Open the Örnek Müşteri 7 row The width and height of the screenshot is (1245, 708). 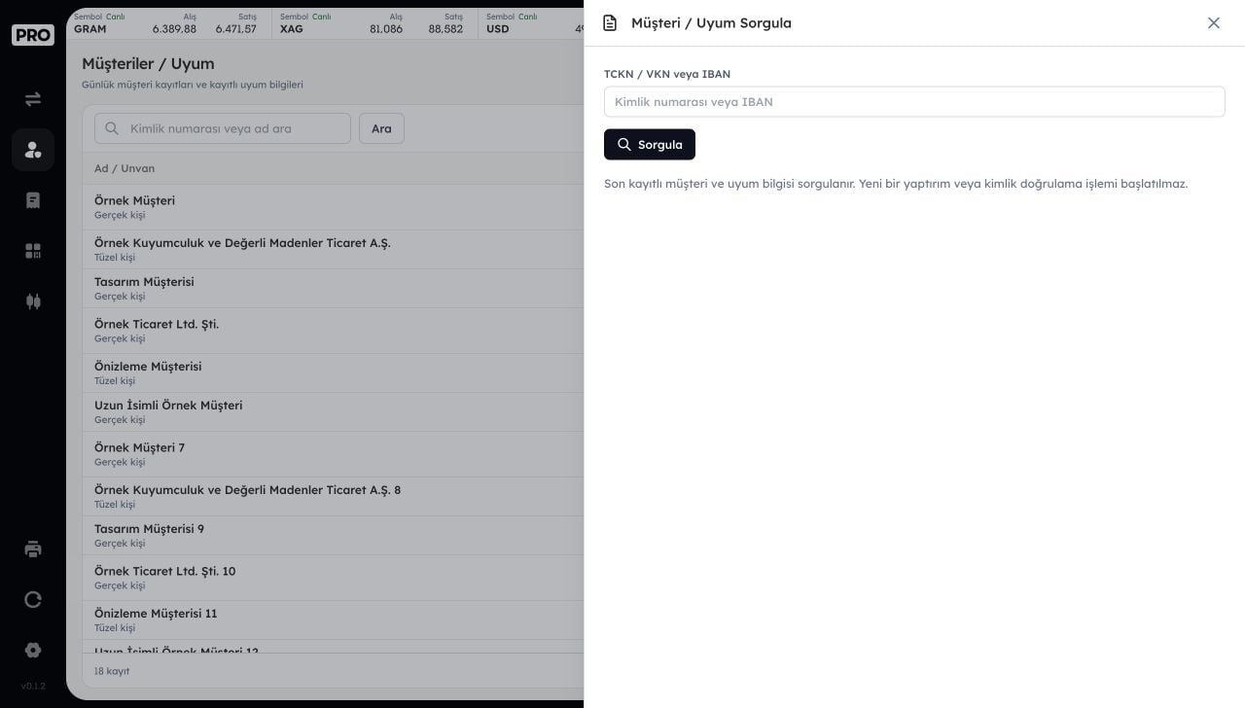pos(333,454)
